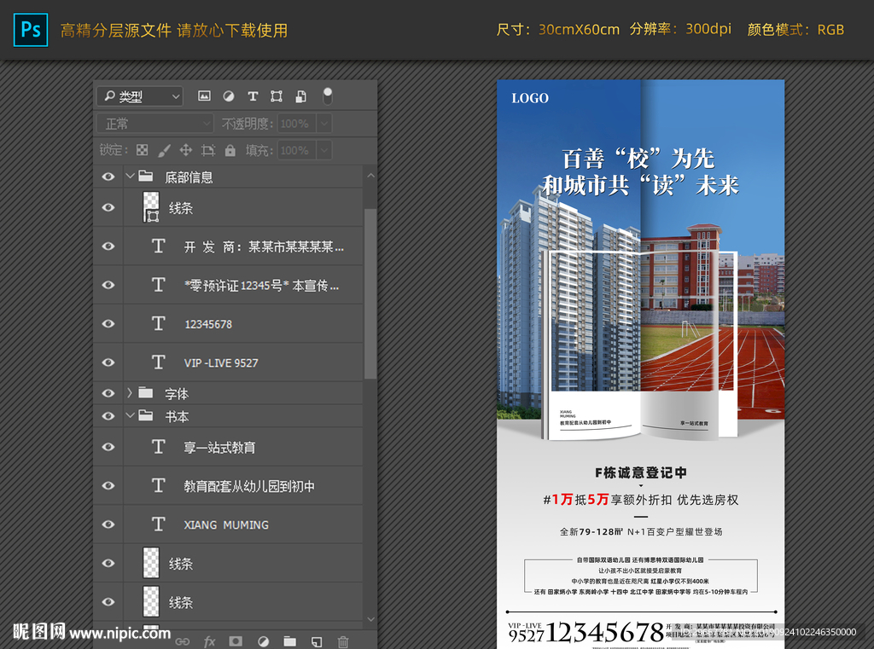874x649 pixels.
Task: Click the lock all padlock icon
Action: pos(230,150)
